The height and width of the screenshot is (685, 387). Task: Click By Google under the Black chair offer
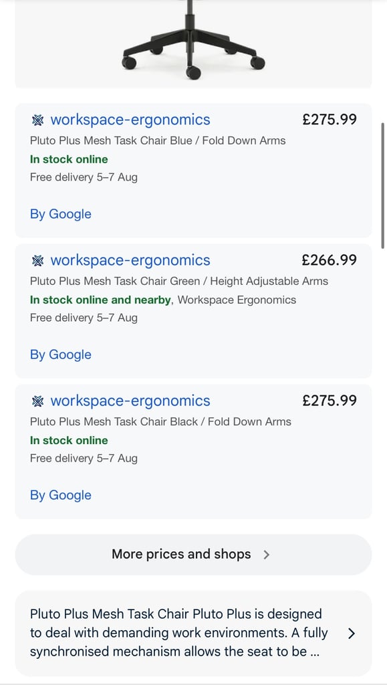pyautogui.click(x=61, y=496)
